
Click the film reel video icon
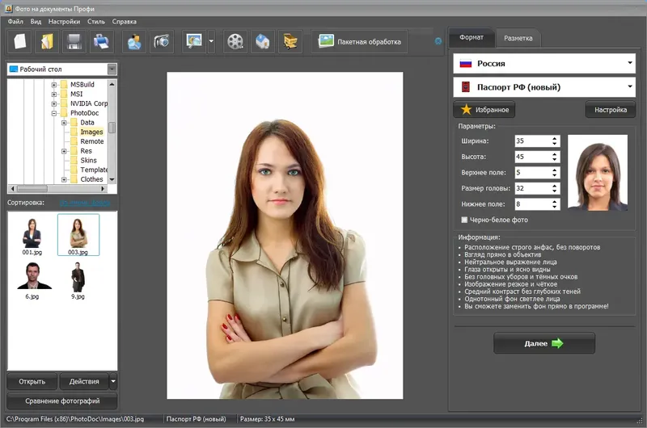235,41
